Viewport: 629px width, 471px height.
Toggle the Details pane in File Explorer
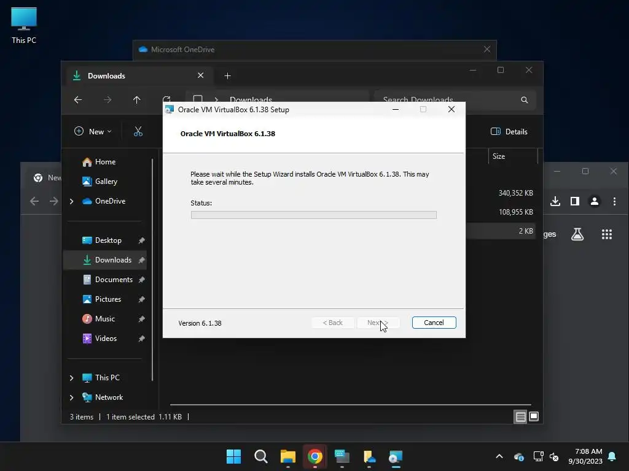pos(509,131)
